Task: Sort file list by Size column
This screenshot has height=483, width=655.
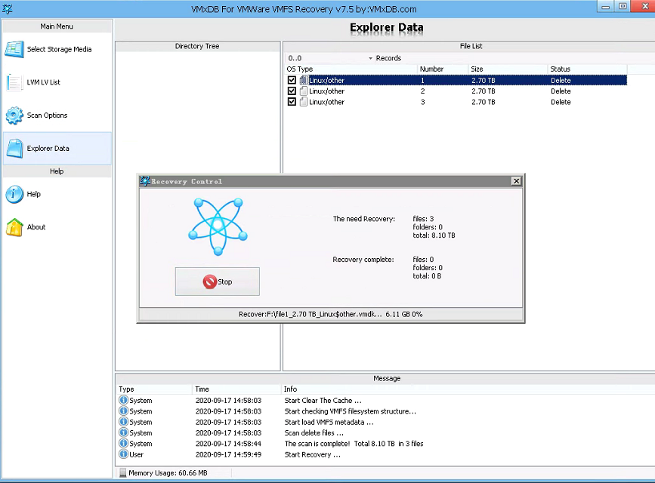Action: 508,69
